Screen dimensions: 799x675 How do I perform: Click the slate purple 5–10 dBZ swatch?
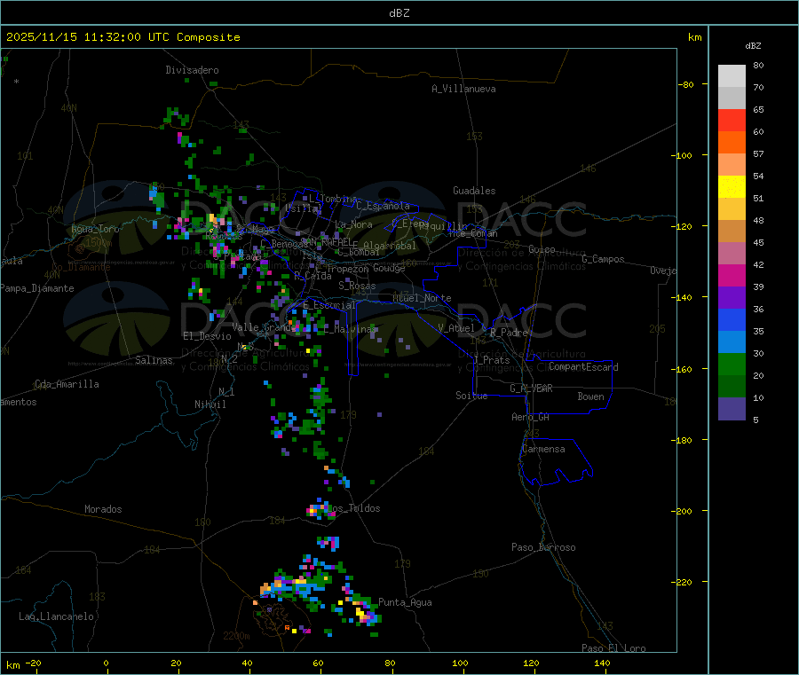click(732, 409)
